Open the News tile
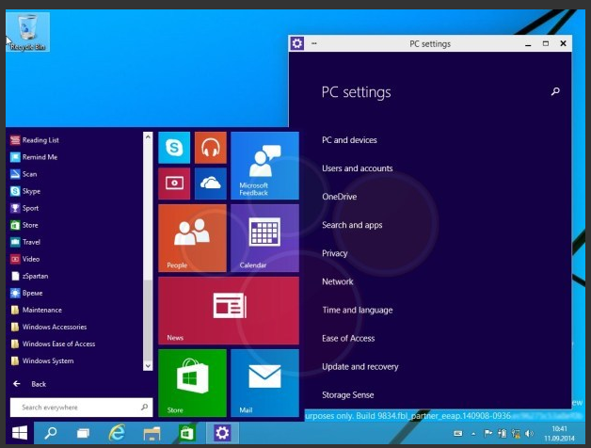This screenshot has width=591, height=448. click(229, 311)
